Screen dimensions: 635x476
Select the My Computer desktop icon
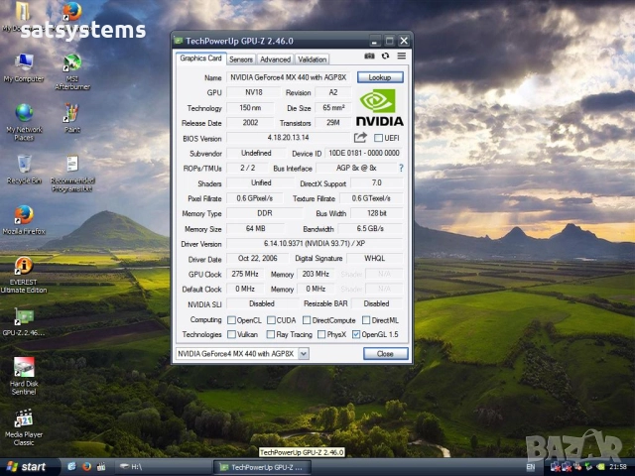[24, 68]
